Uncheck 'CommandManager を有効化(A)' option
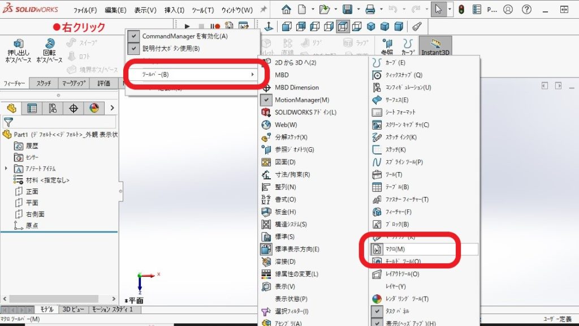The width and height of the screenshot is (579, 326). [x=133, y=36]
